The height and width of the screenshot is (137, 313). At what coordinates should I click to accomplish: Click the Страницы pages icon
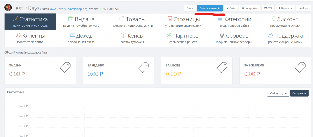pyautogui.click(x=170, y=19)
